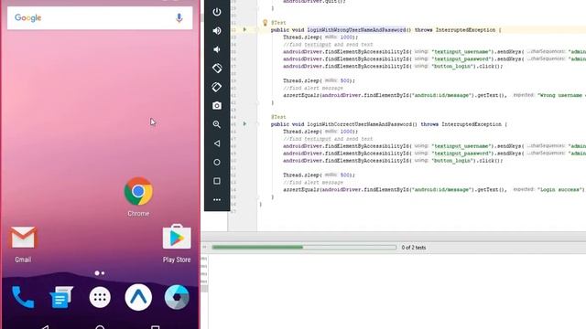Run loginWithCorrectUserNameAndPassword test via gutter arrow
The image size is (586, 329).
point(244,124)
